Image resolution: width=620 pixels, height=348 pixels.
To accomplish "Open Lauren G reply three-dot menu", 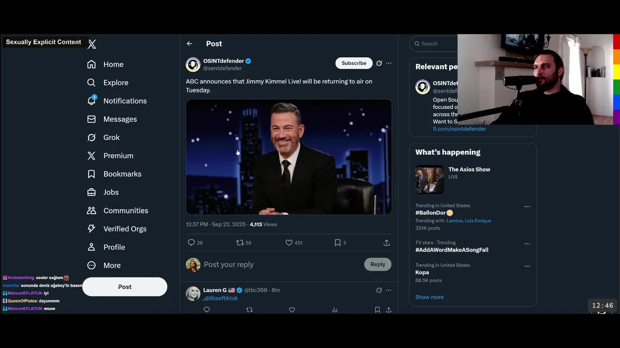I will 388,290.
